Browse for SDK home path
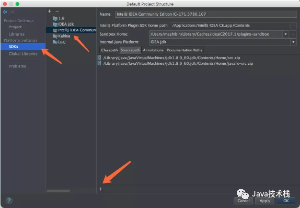The width and height of the screenshot is (300, 208). (x=293, y=26)
